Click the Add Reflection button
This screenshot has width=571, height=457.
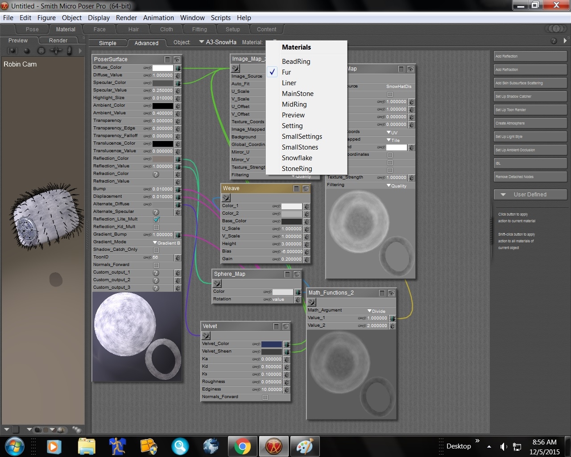pyautogui.click(x=530, y=56)
